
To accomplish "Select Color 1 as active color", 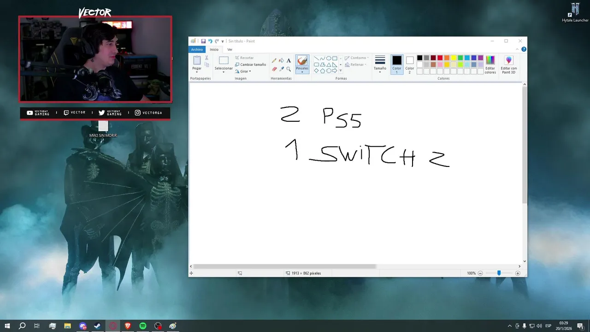I will point(397,65).
